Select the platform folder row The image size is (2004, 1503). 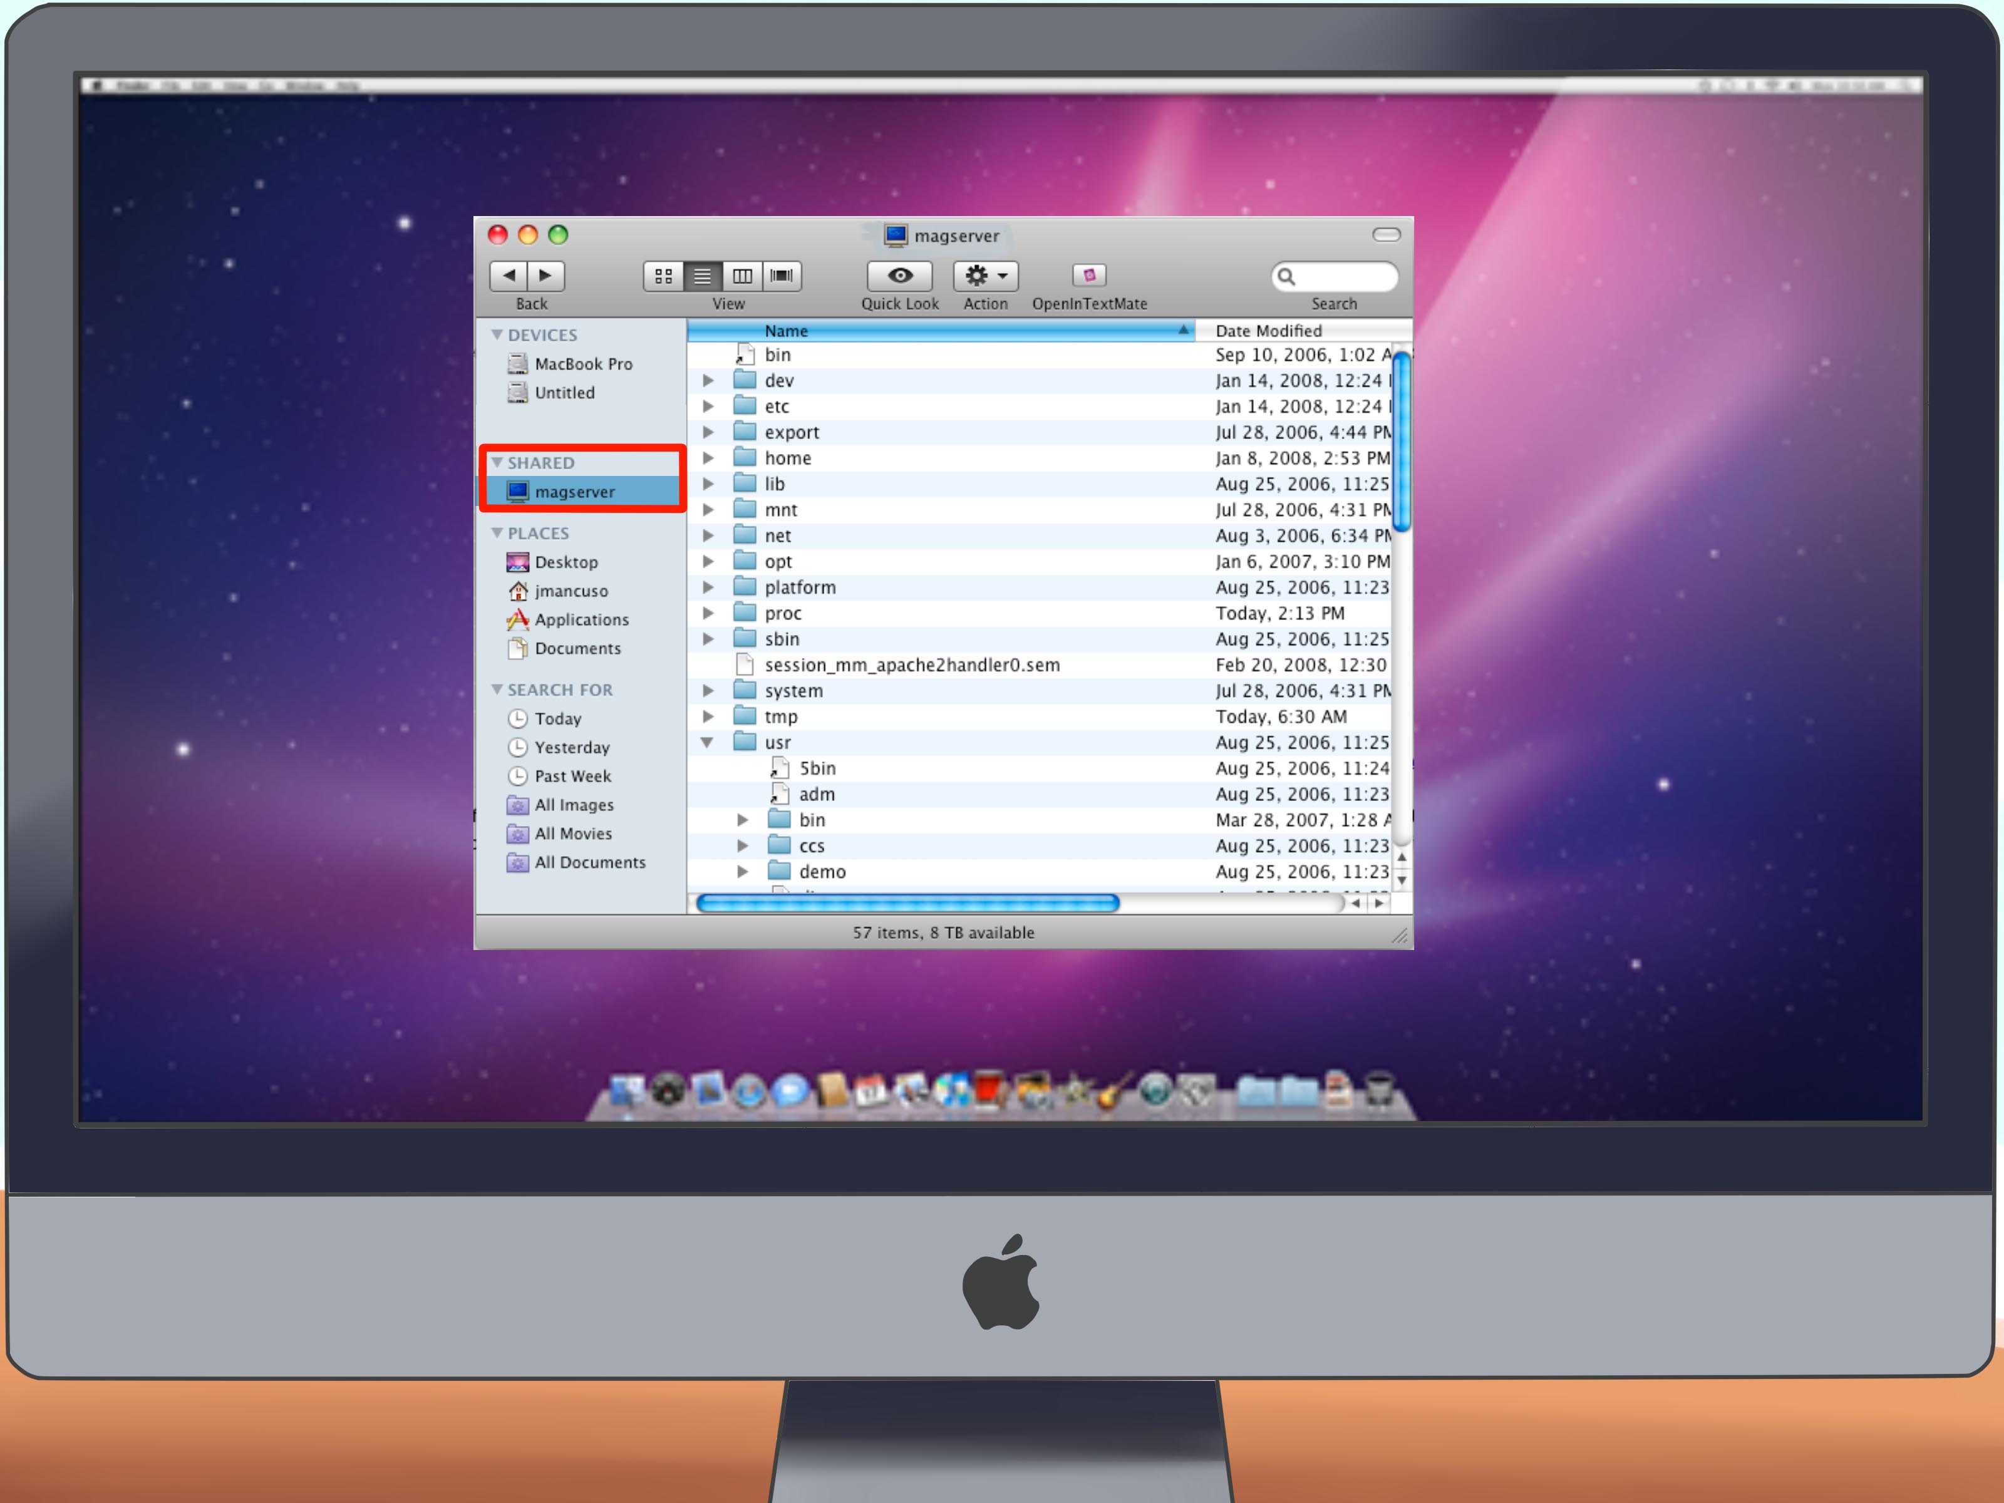[1039, 588]
